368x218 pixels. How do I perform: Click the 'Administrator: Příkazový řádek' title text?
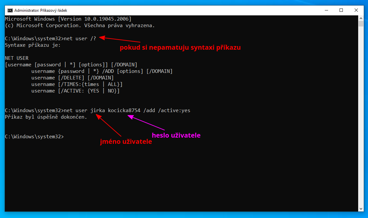click(x=41, y=10)
